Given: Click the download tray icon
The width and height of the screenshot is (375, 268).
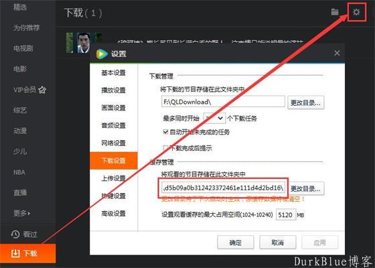Looking at the screenshot, I should point(15,253).
